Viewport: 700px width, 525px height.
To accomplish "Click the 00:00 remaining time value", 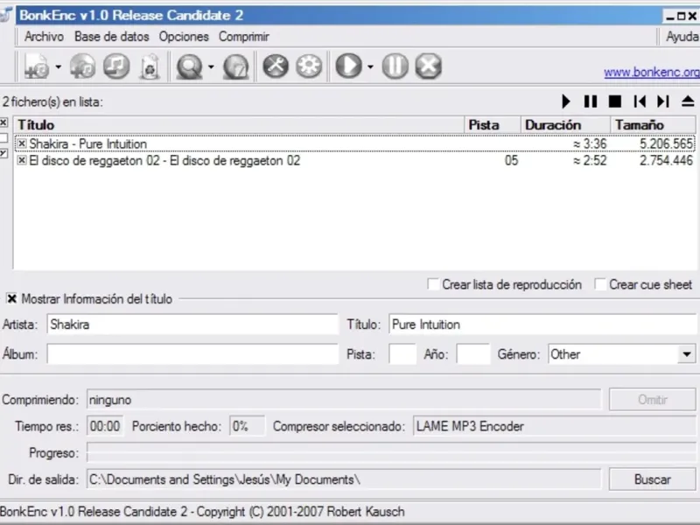I will click(105, 426).
